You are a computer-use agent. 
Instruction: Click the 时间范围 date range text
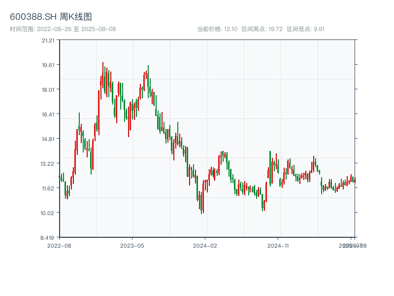[x=63, y=29]
